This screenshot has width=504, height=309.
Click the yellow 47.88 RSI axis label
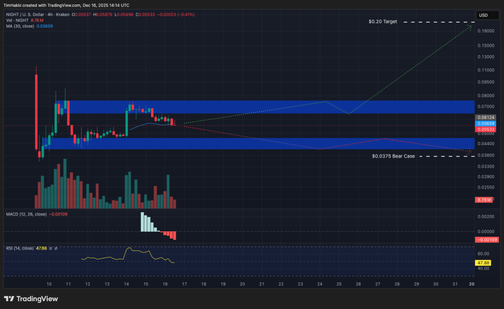[x=483, y=263]
